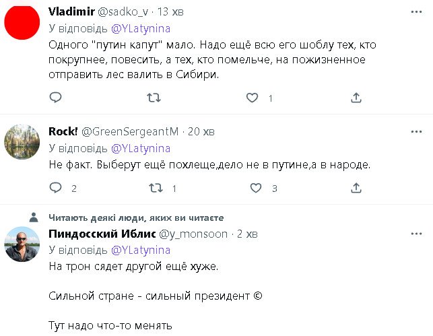
Task: Like Vladimir's tweet with the heart
Action: coord(252,98)
